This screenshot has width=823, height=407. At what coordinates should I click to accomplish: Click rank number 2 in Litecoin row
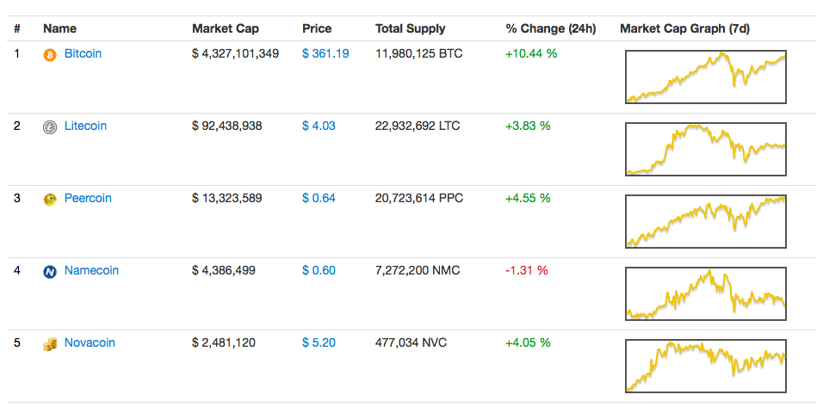tap(17, 126)
